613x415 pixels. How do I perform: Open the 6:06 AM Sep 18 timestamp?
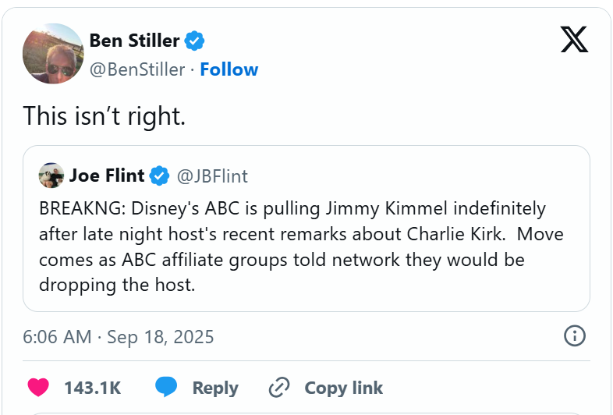point(118,337)
